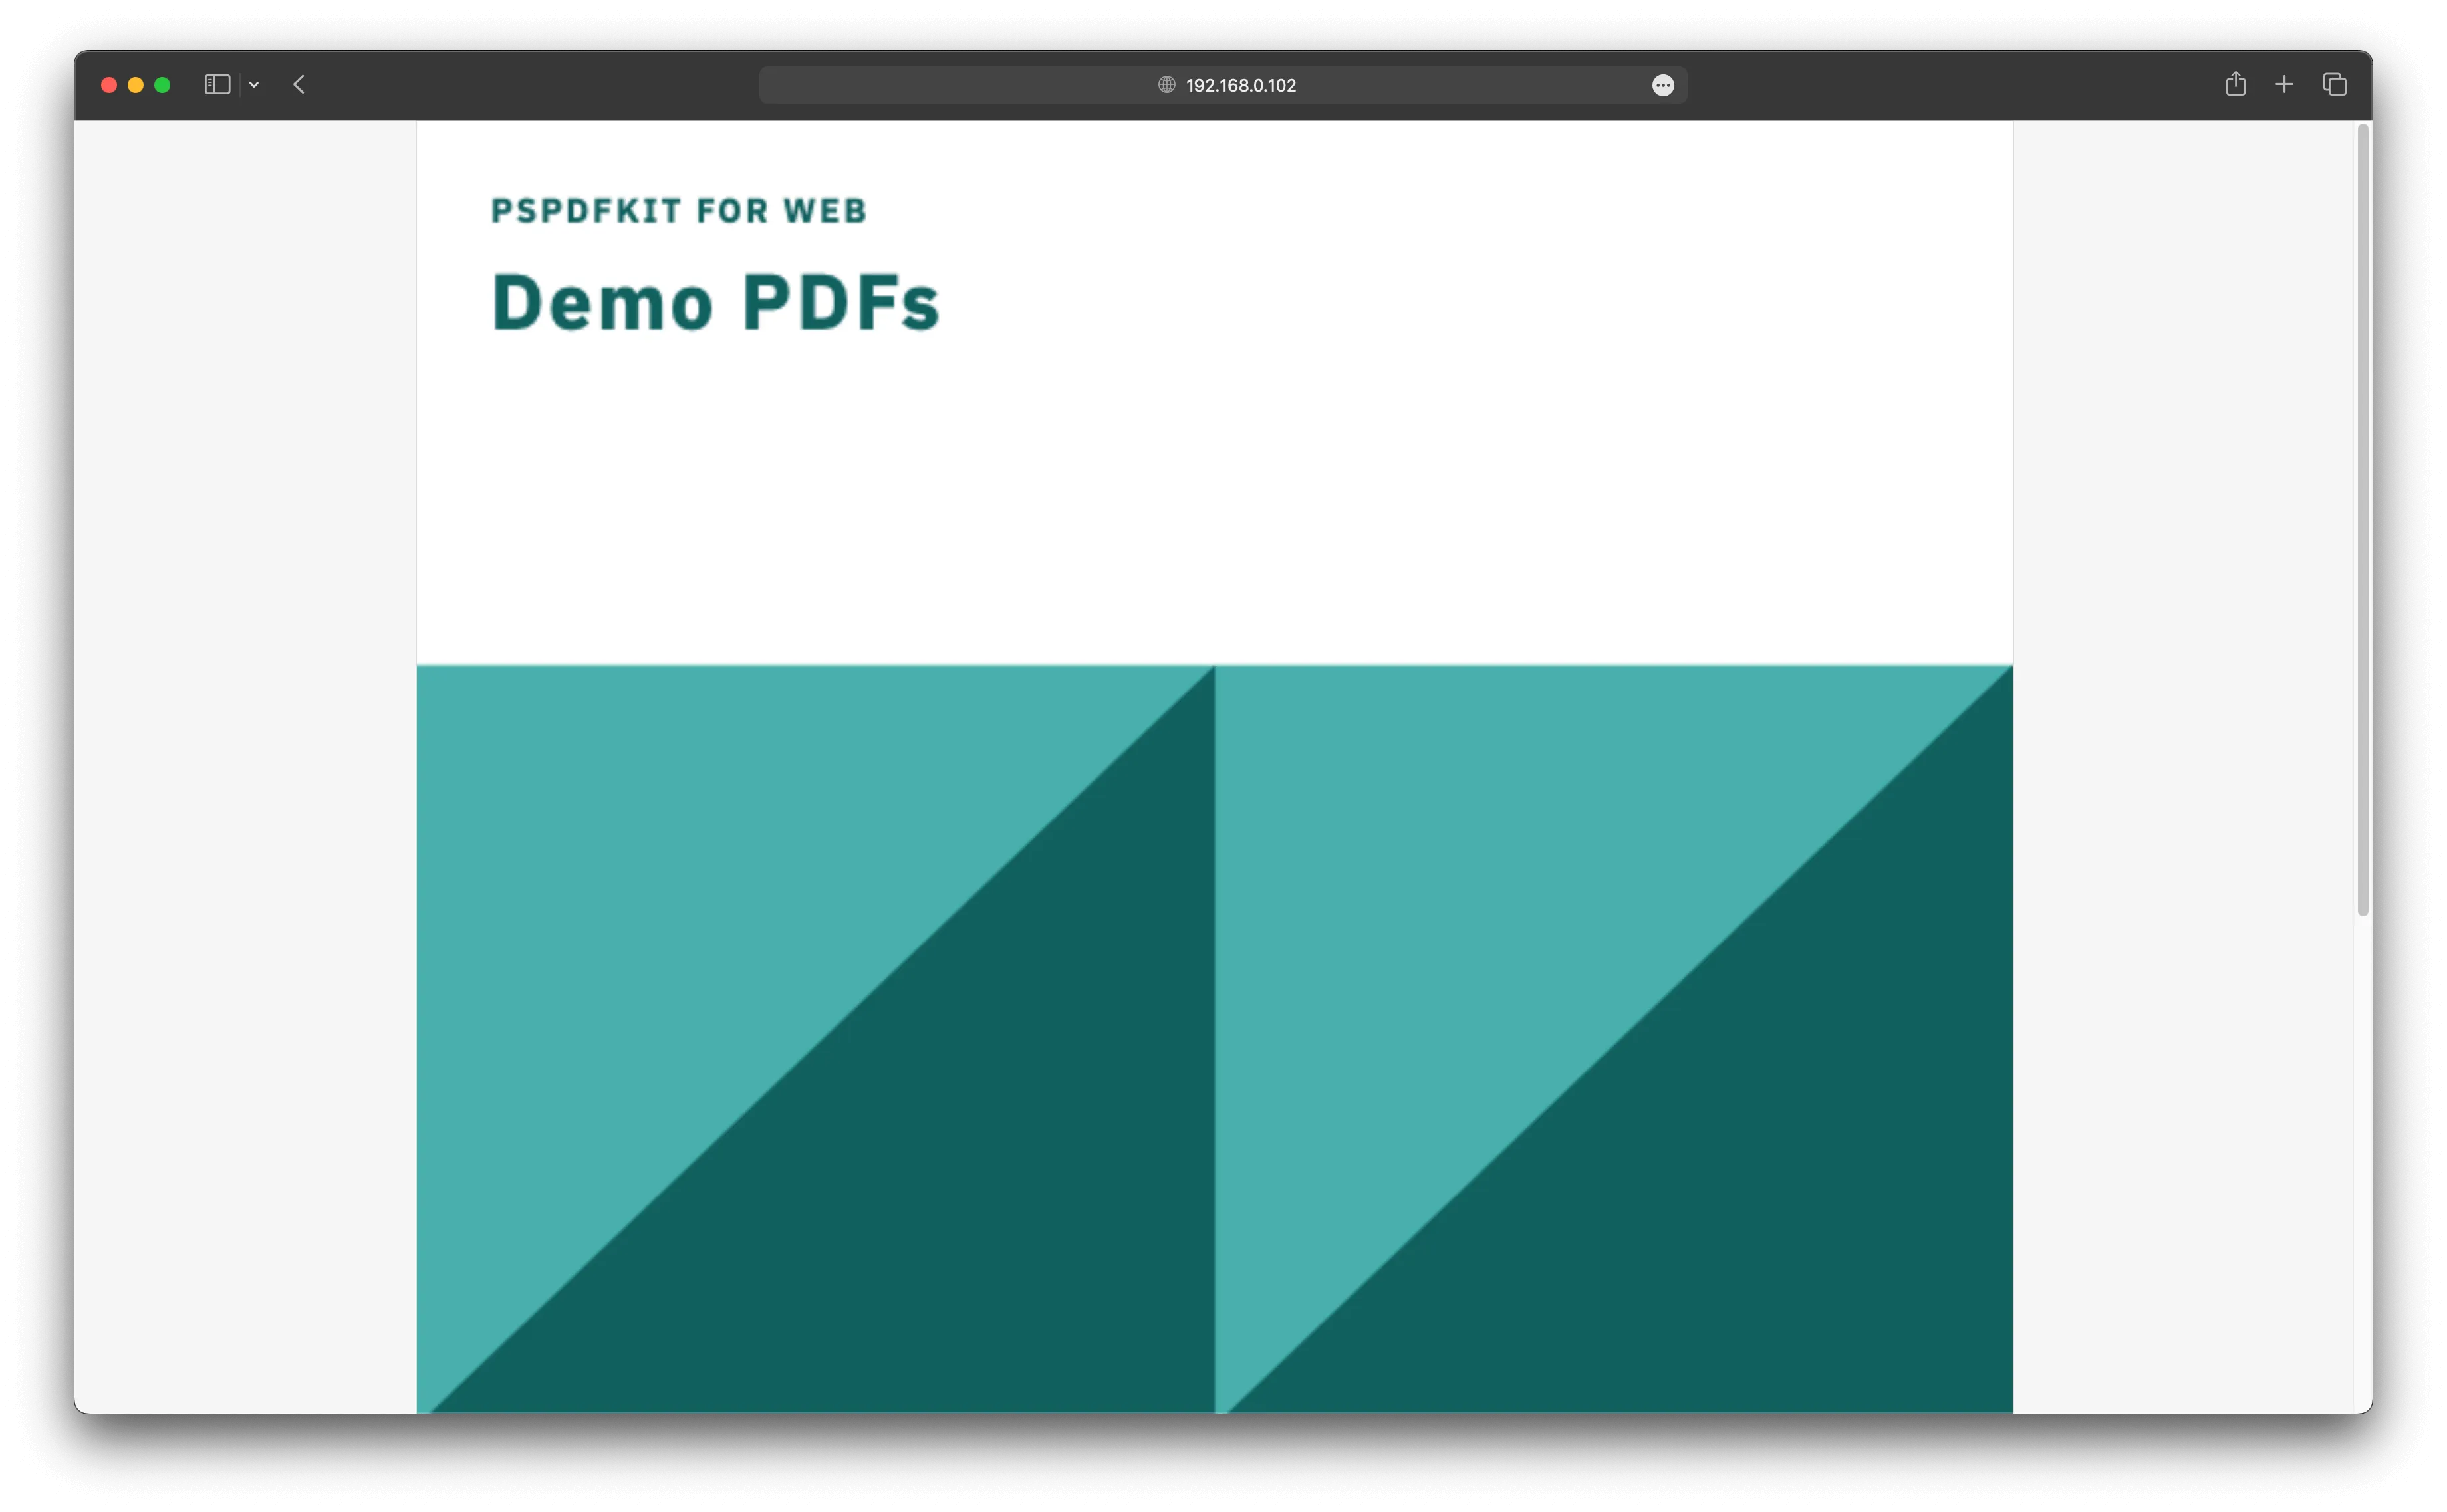Expand sharing options from the Share icon
This screenshot has height=1512, width=2447.
click(2235, 84)
